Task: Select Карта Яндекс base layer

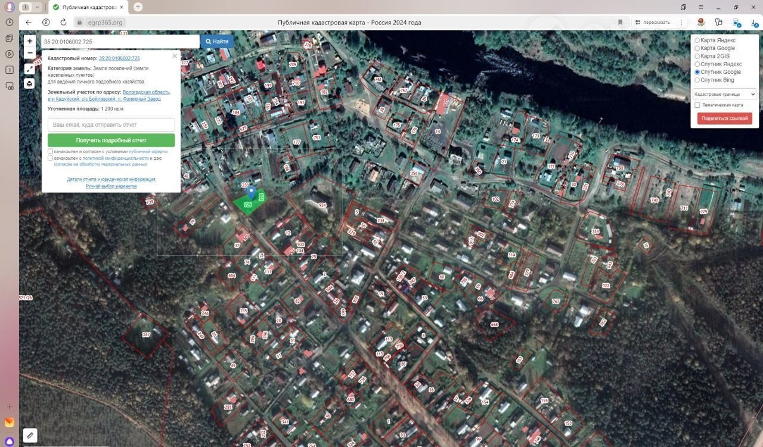Action: click(x=697, y=41)
